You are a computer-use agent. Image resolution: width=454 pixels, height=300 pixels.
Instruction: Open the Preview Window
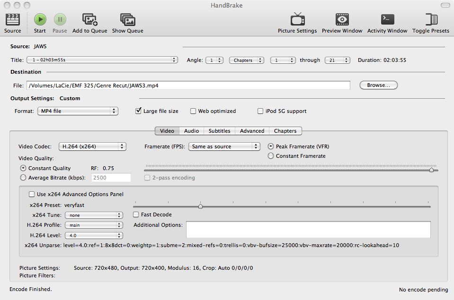tap(342, 20)
